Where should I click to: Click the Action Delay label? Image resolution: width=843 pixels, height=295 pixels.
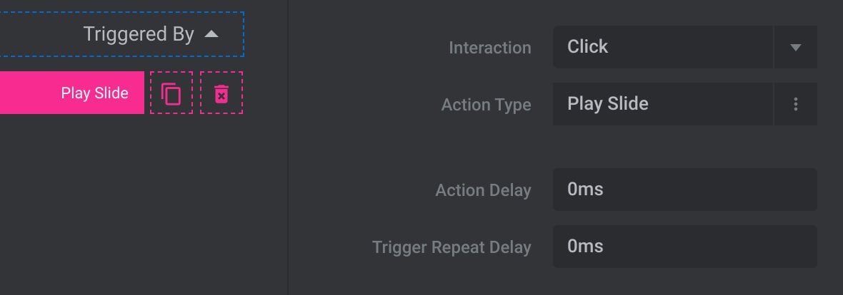[484, 190]
